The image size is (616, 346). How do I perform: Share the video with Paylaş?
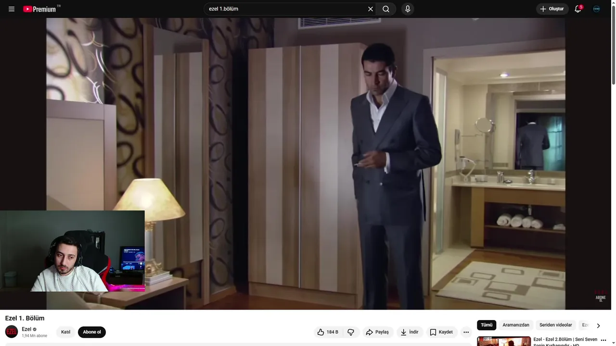click(x=377, y=332)
